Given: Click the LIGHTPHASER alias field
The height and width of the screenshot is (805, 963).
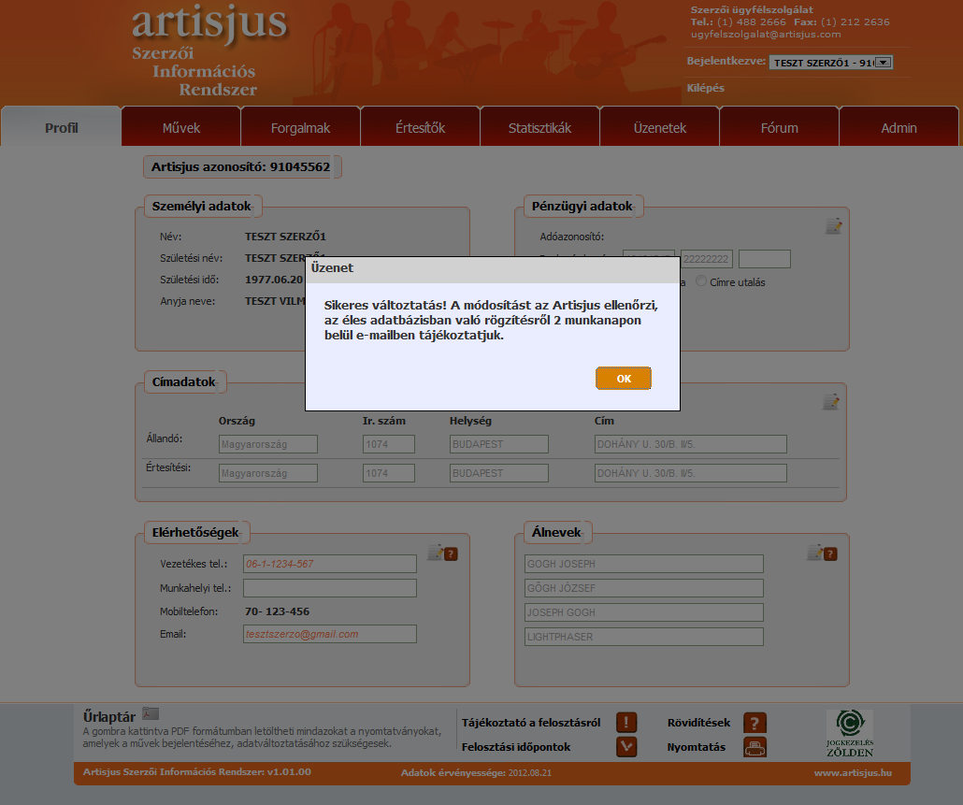Looking at the screenshot, I should click(644, 637).
